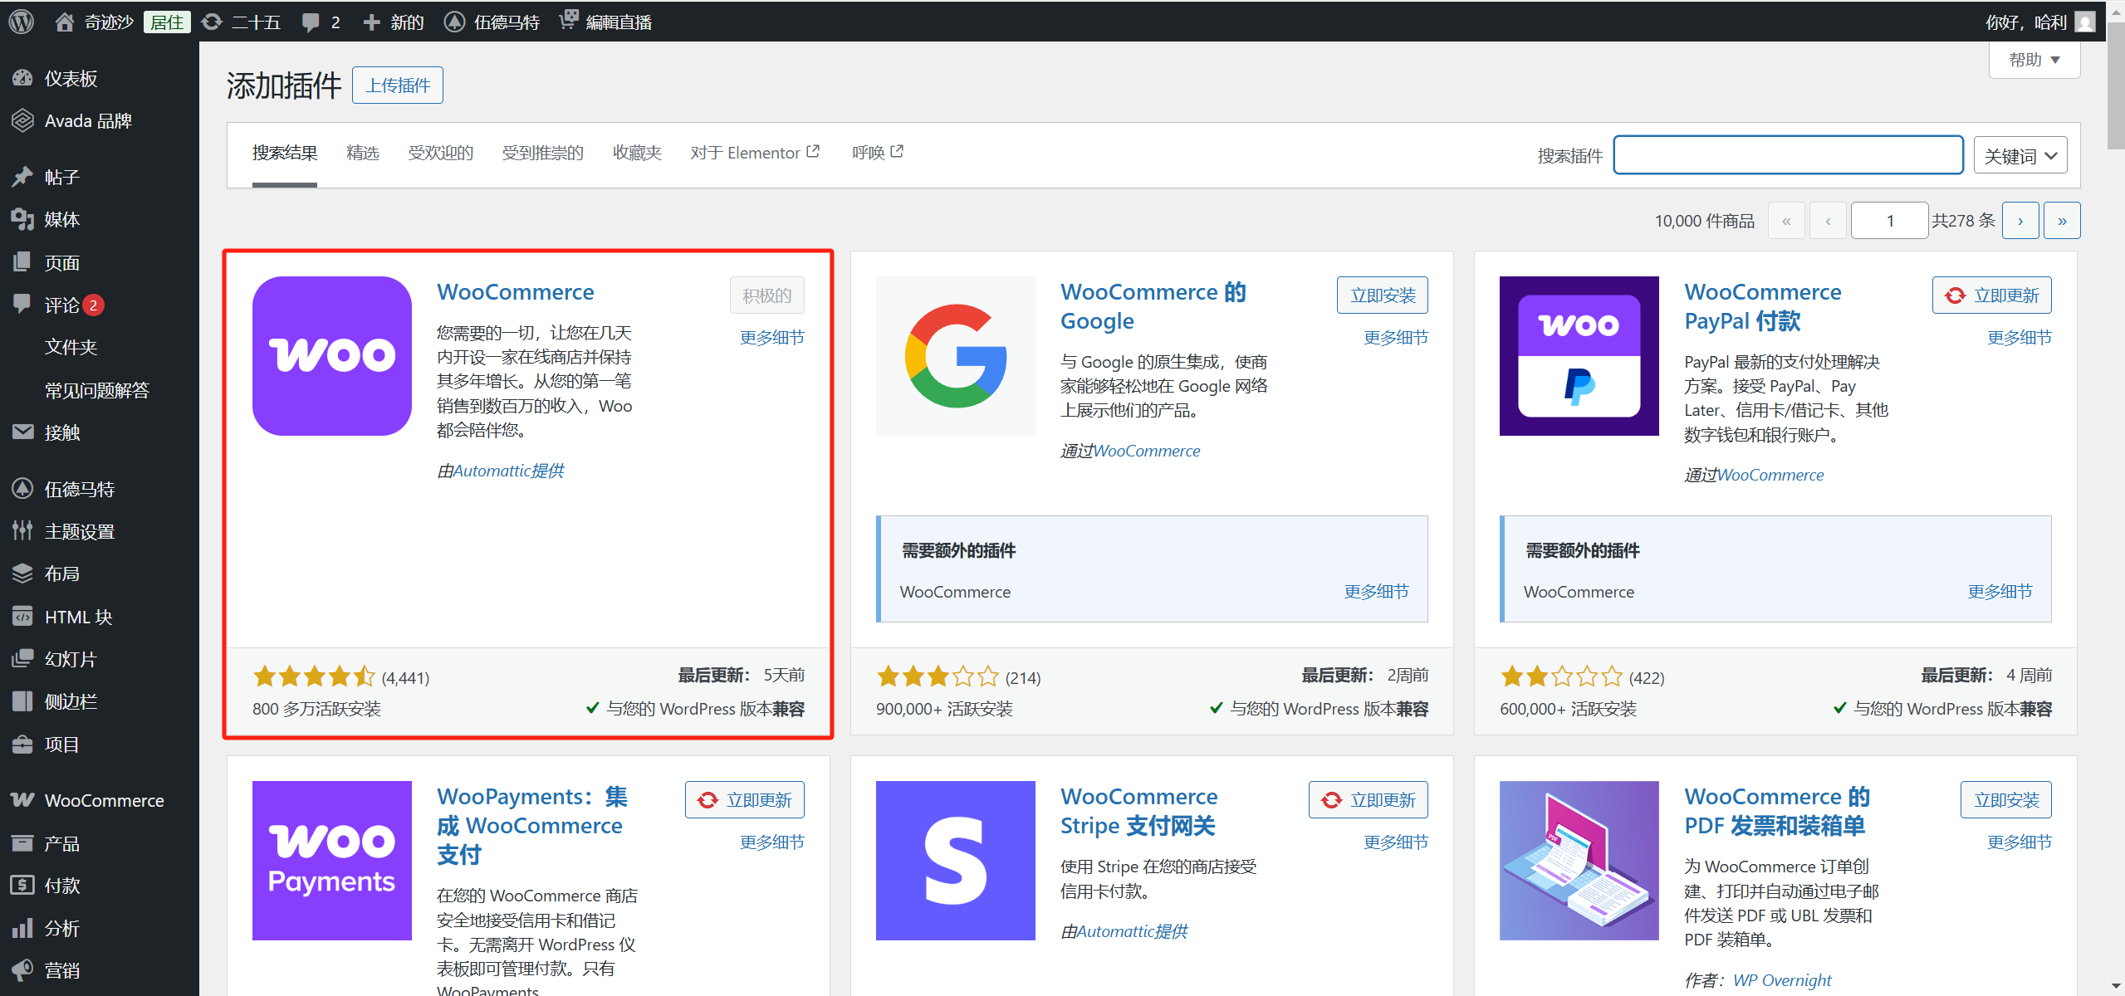Image resolution: width=2125 pixels, height=996 pixels.
Task: Open the 受欢迎的 tab
Action: (x=440, y=153)
